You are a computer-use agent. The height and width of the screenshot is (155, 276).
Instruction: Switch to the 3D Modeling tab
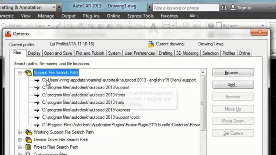tap(187, 53)
